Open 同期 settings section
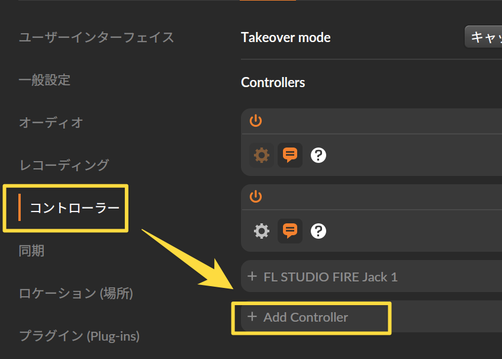 pyautogui.click(x=31, y=251)
